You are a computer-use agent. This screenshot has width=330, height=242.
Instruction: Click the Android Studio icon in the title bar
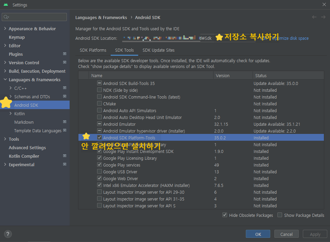6,5
